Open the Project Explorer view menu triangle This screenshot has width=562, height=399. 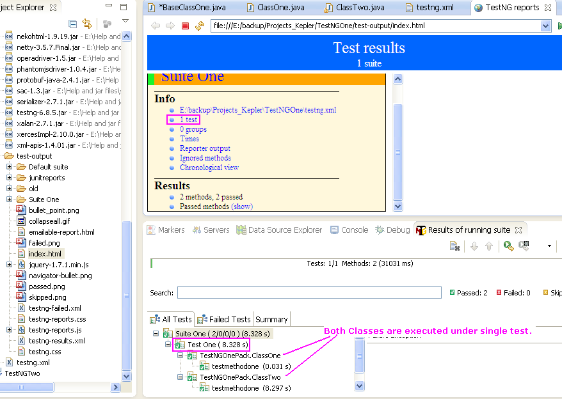(125, 21)
